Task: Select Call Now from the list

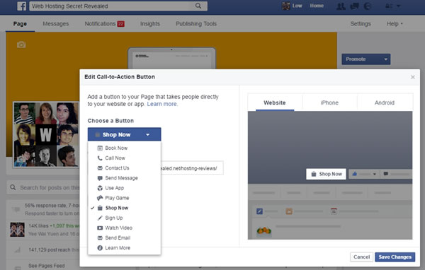Action: (125, 158)
